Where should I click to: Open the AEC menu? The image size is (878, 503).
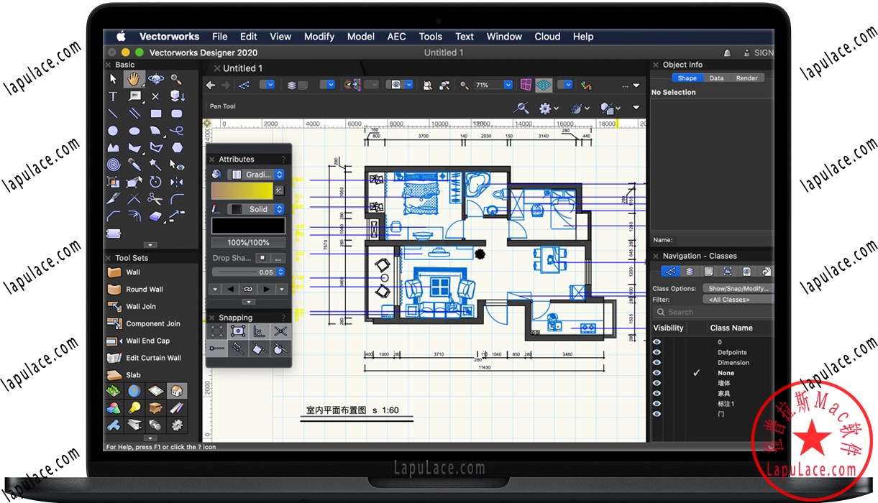pos(396,37)
